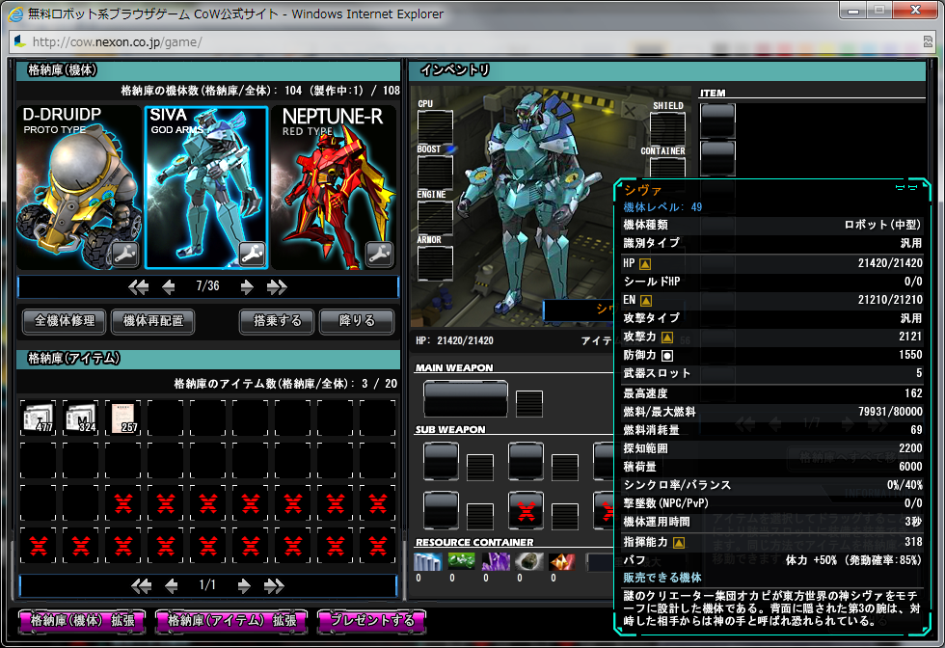Select item stack with count 324

click(81, 418)
